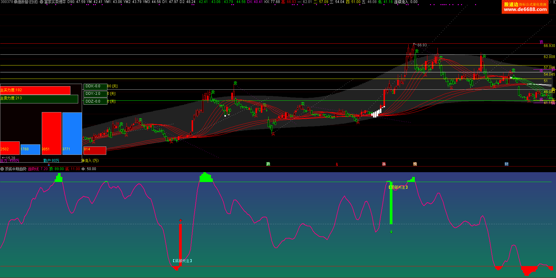The image size is (556, 278).
Task: Click the orange 榜 event marker icon
Action: click(x=415, y=164)
